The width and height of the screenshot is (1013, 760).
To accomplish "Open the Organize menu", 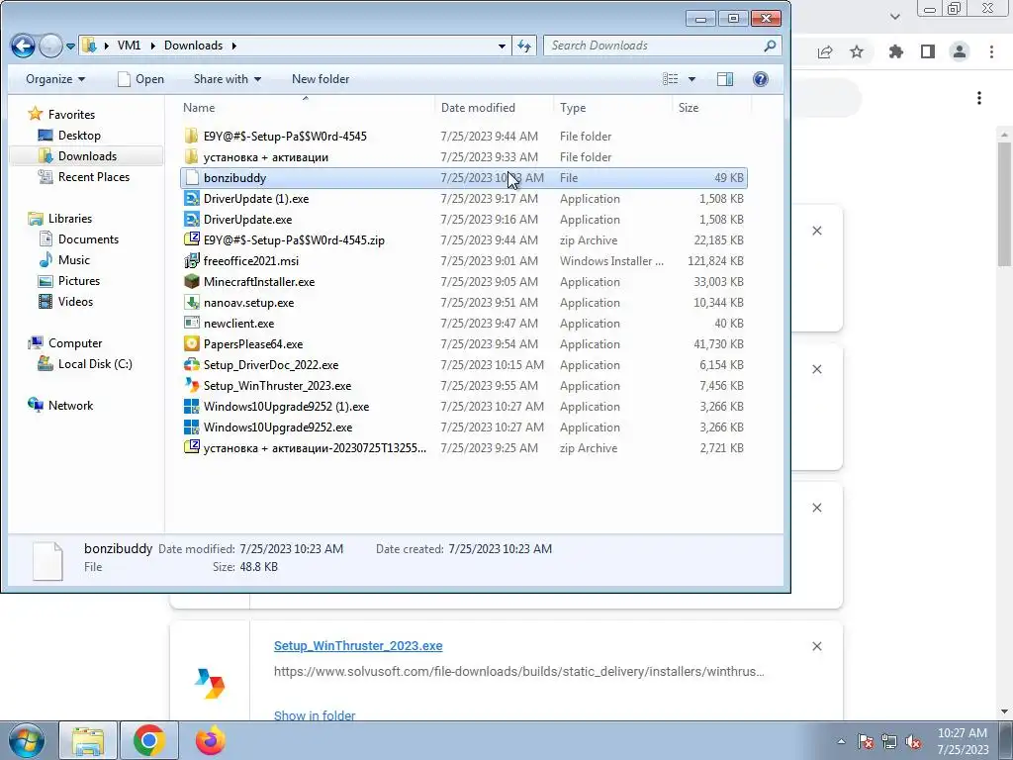I will [55, 79].
